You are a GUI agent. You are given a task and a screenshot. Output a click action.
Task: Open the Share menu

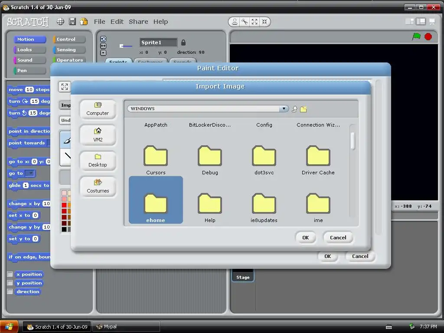point(138,22)
